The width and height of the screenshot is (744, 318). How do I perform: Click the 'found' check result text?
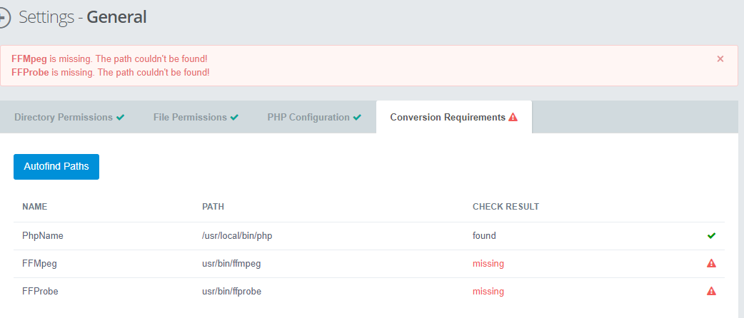coord(484,235)
